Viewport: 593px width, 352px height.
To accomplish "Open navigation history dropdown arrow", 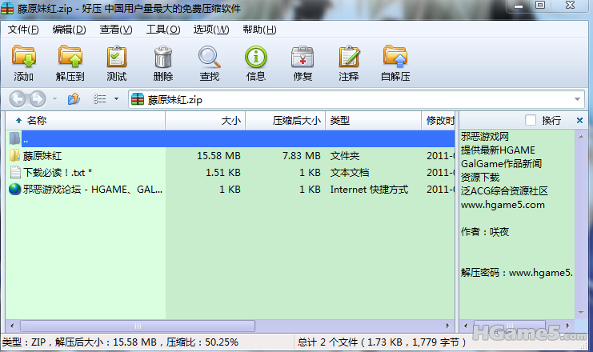I will (x=54, y=99).
